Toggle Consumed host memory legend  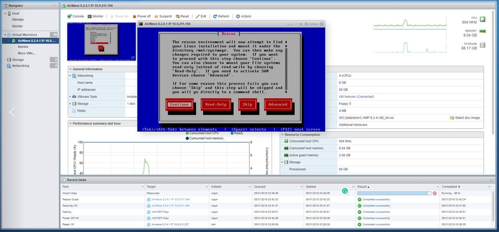pyautogui.click(x=205, y=138)
